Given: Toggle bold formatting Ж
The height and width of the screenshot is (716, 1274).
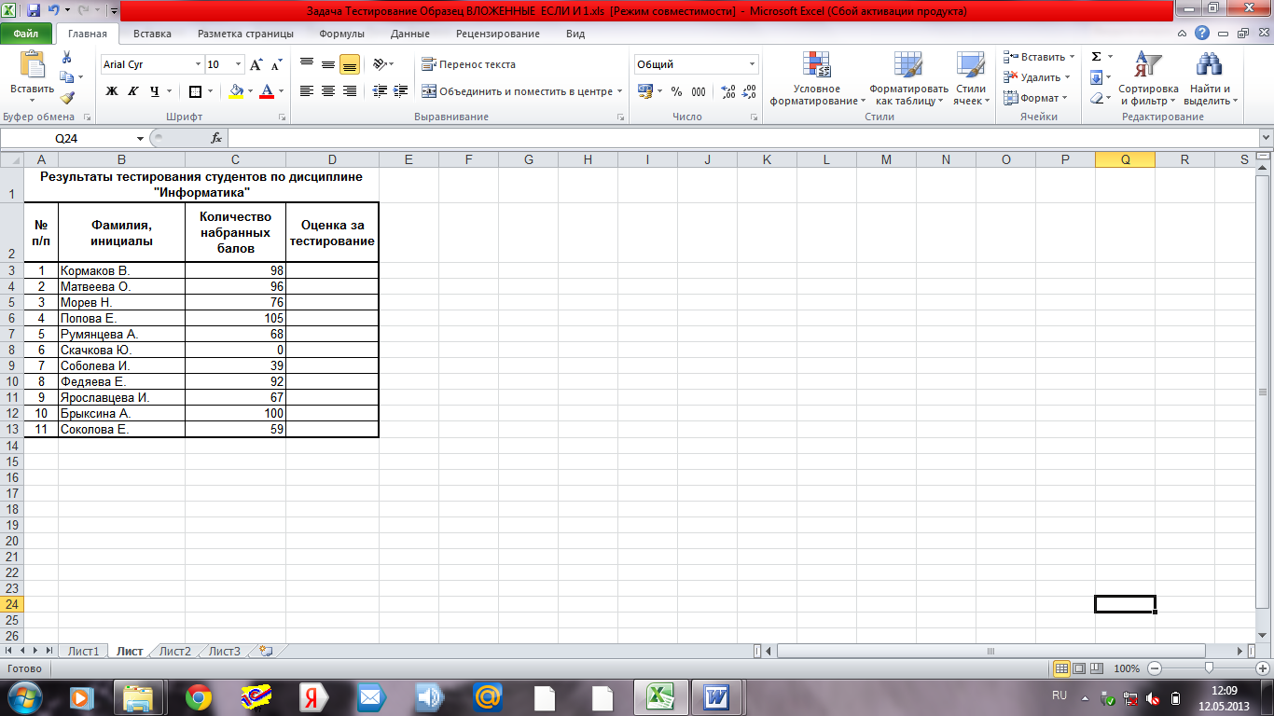Looking at the screenshot, I should [x=112, y=91].
